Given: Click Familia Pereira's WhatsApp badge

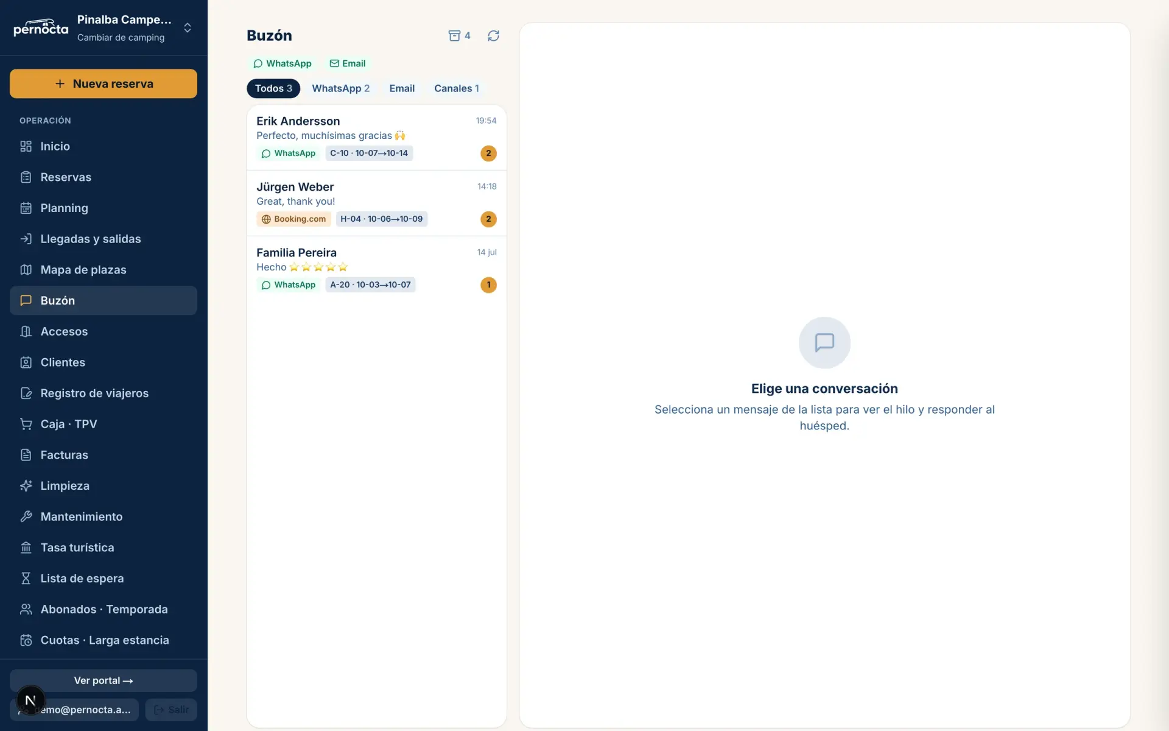Looking at the screenshot, I should (x=289, y=284).
